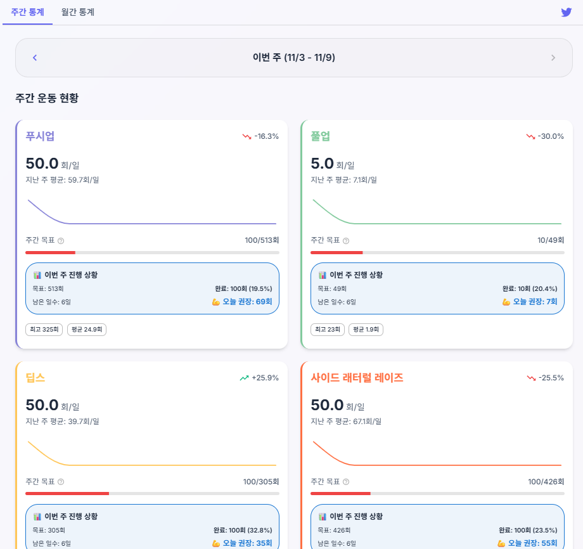Click the 이번 주 (11/3 - 11/9) label
Image resolution: width=583 pixels, height=549 pixels.
pos(294,58)
